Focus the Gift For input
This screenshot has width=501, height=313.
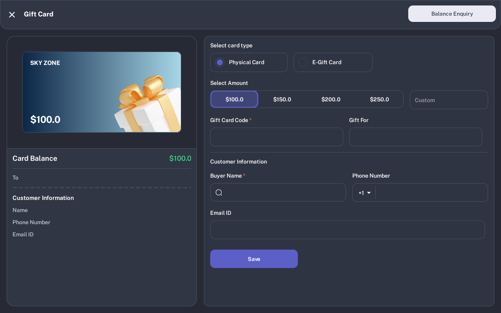coord(416,137)
